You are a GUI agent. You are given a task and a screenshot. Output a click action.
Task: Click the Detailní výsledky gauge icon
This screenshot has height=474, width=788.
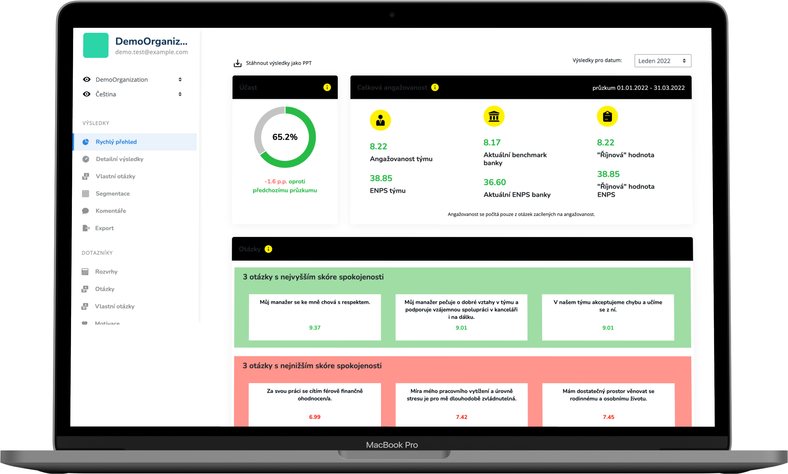tap(86, 159)
